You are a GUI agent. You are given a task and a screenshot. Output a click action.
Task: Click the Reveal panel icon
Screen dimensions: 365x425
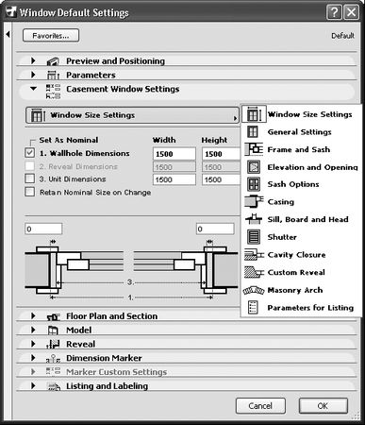(x=53, y=344)
